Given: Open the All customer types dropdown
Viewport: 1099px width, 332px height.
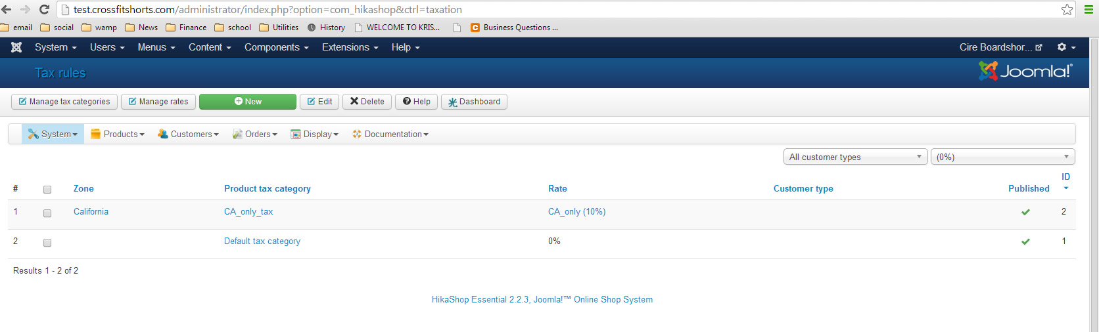Looking at the screenshot, I should (855, 157).
